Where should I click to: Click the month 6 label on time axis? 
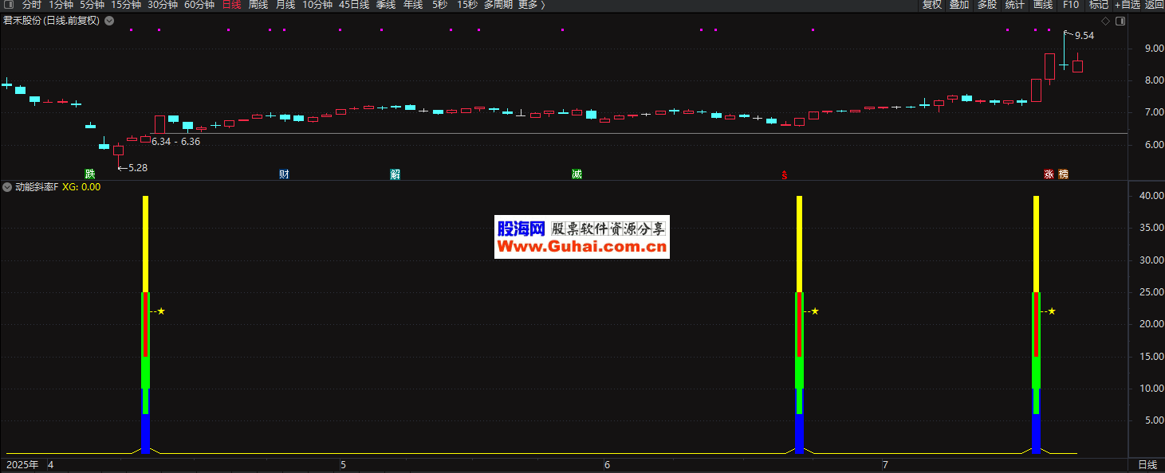pos(607,464)
